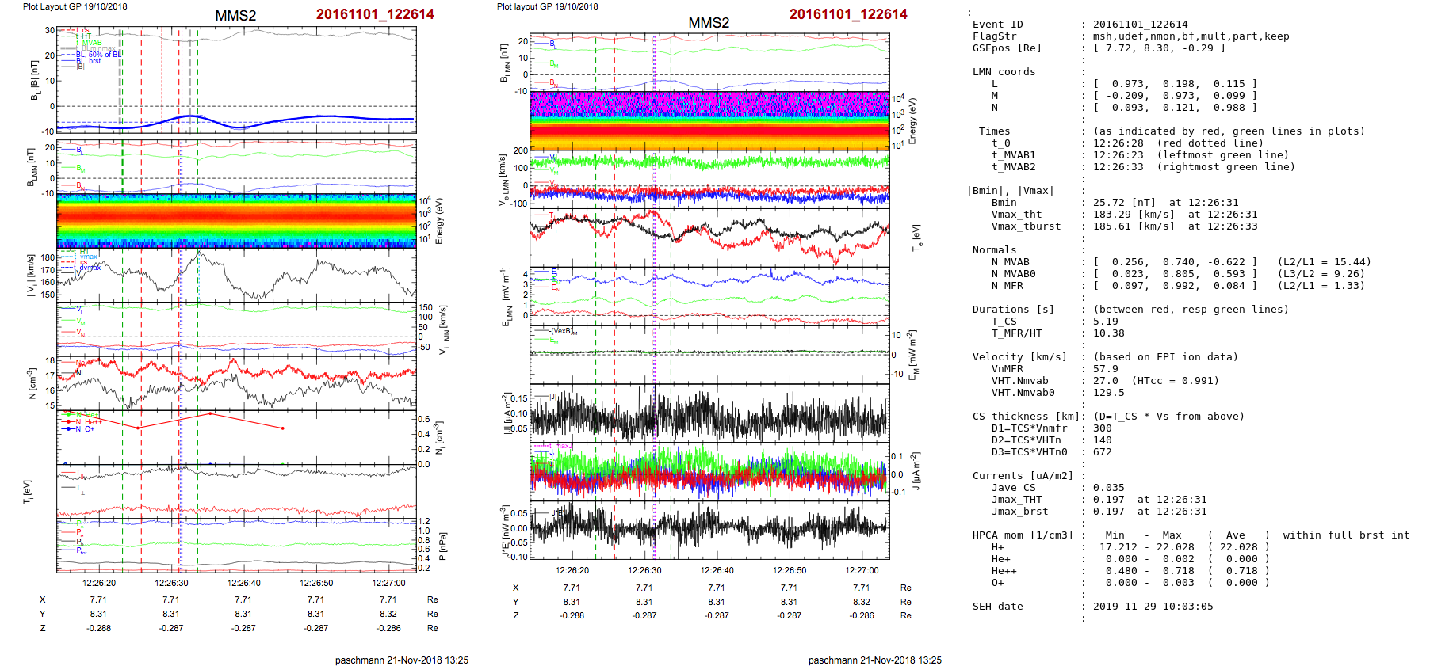The width and height of the screenshot is (1430, 666).
Task: Click the J*E panel at bottom right plot
Action: coord(709,528)
